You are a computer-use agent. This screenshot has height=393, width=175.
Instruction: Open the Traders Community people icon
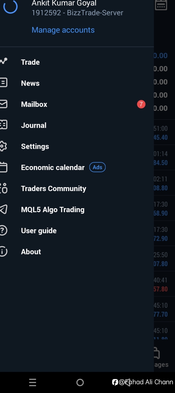[x=3, y=188]
